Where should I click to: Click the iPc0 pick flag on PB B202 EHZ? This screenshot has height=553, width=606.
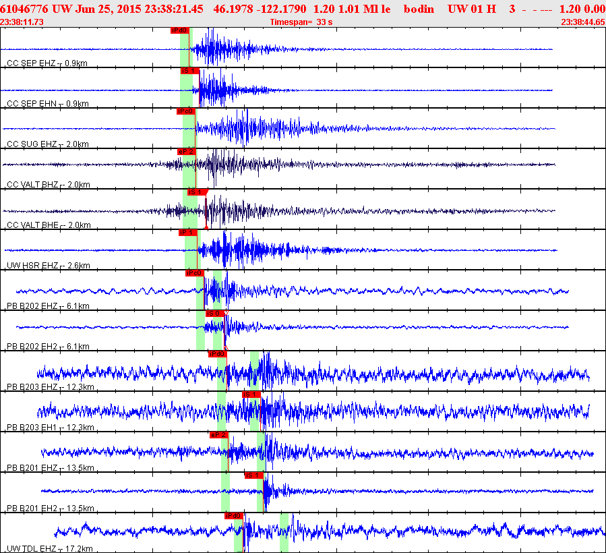(x=194, y=273)
